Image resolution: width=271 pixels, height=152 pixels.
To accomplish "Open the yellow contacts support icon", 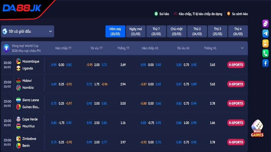I will (265, 43).
